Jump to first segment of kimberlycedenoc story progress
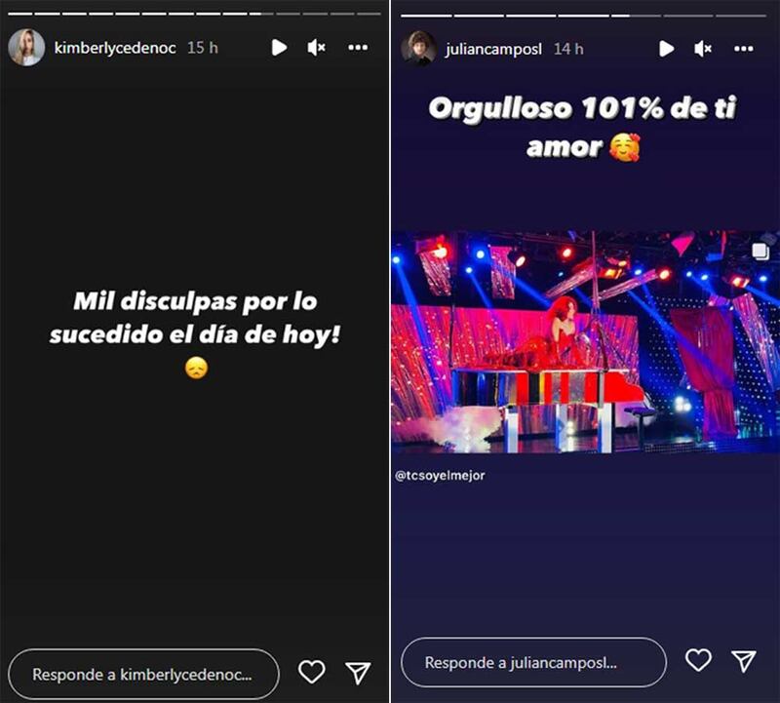 coord(19,14)
